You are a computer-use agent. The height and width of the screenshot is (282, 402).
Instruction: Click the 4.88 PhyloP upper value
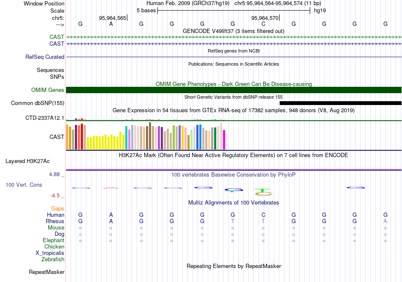pyautogui.click(x=54, y=174)
